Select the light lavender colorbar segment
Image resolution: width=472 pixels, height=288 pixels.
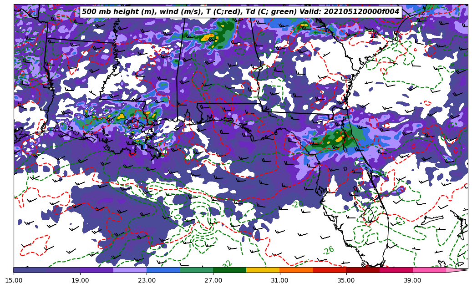(x=130, y=270)
